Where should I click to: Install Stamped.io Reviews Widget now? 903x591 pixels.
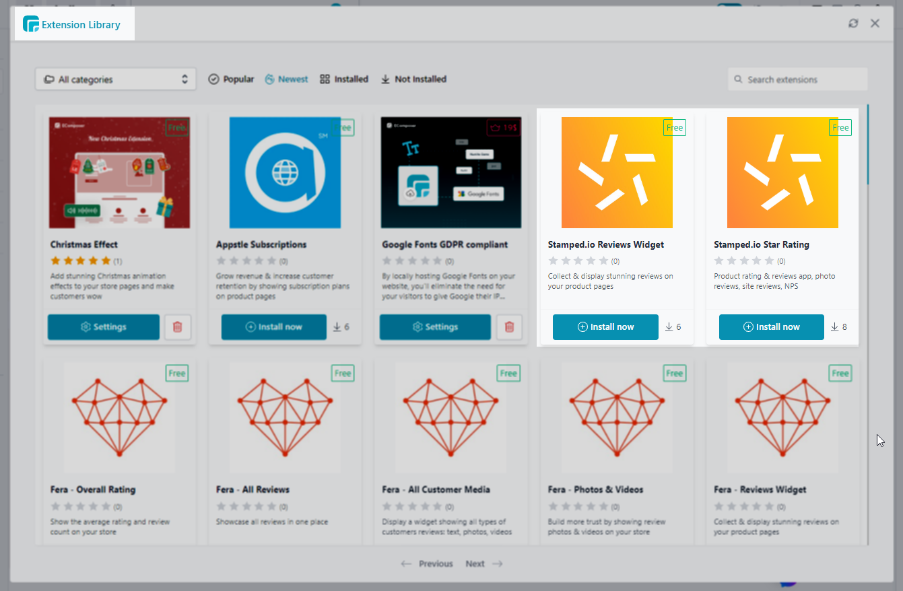tap(605, 326)
